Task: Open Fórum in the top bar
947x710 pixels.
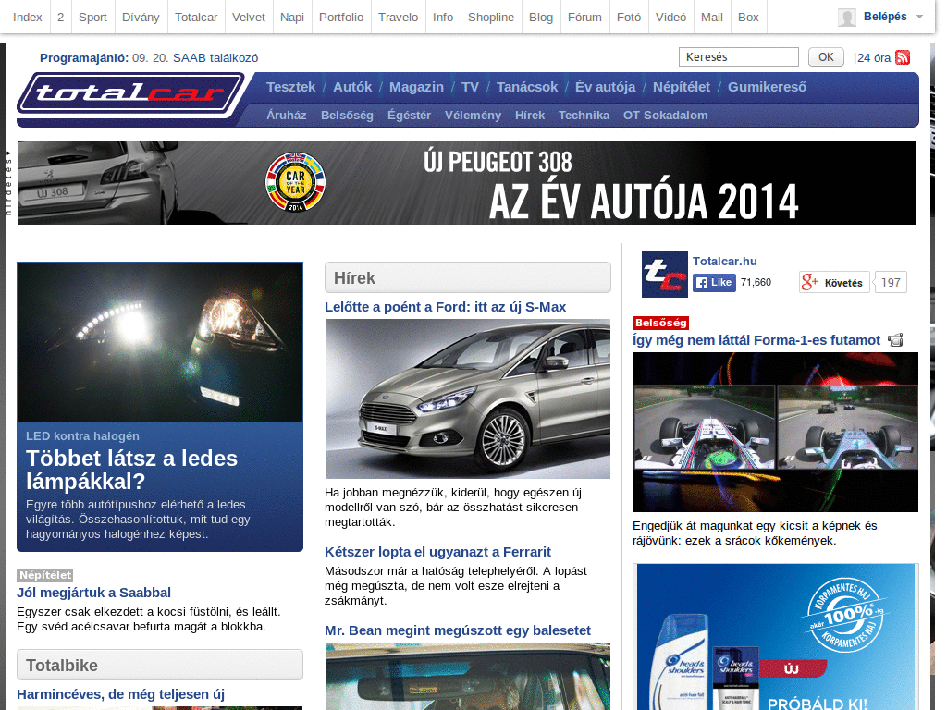Action: pyautogui.click(x=584, y=17)
